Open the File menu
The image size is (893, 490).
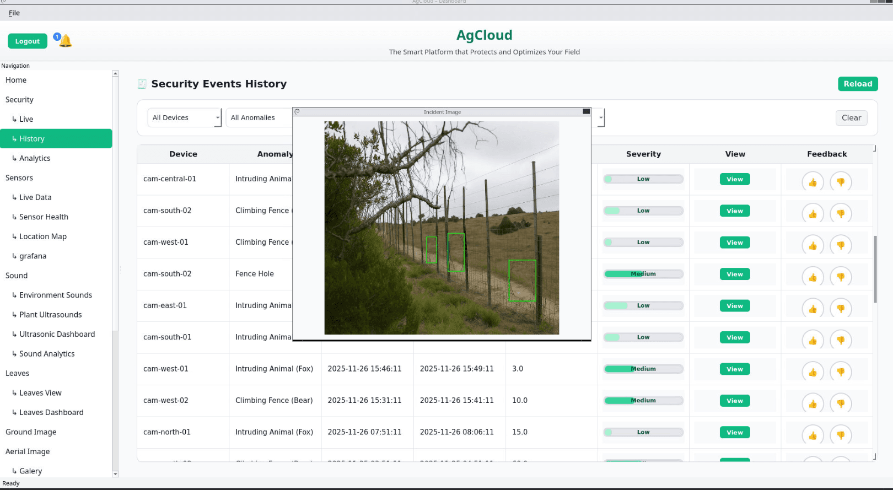(x=14, y=13)
